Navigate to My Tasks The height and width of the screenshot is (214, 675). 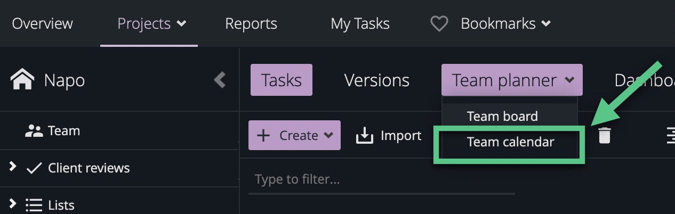coord(360,24)
